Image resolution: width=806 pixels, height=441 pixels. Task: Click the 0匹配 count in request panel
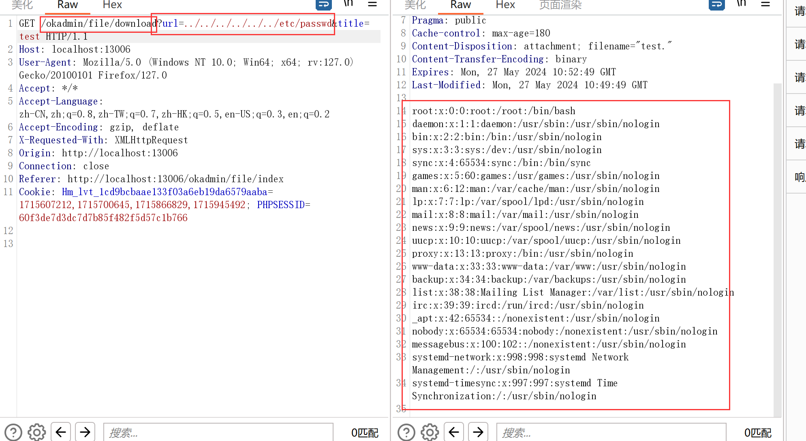(365, 433)
